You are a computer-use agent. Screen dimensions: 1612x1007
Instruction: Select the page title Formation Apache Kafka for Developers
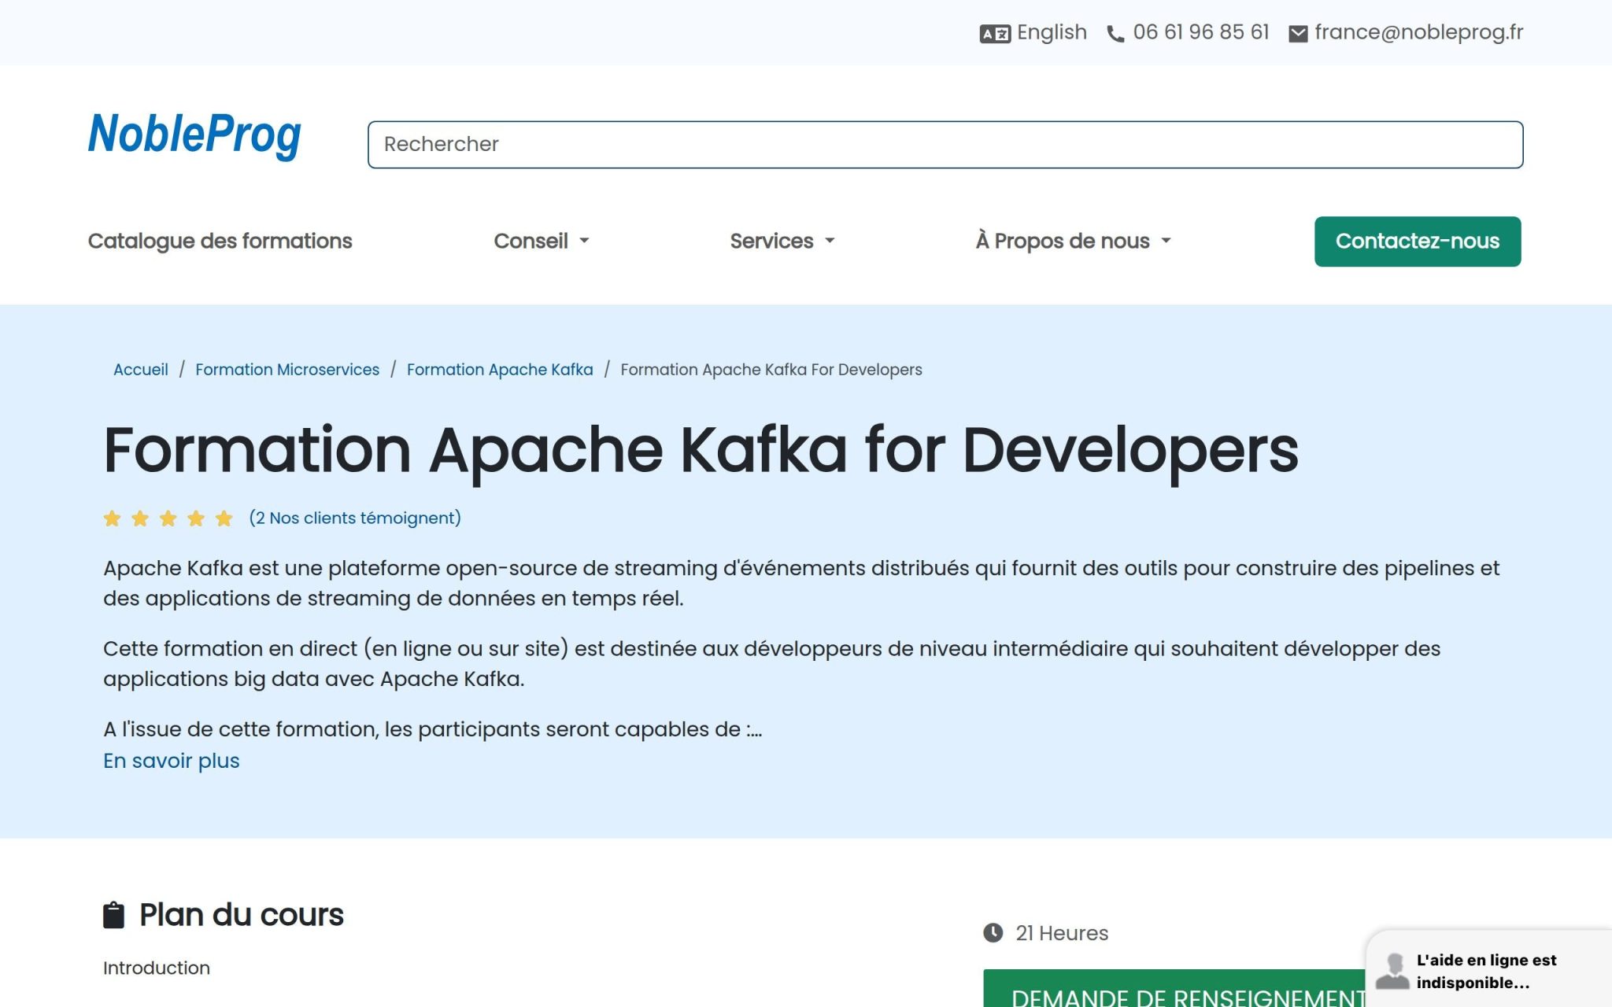coord(701,451)
